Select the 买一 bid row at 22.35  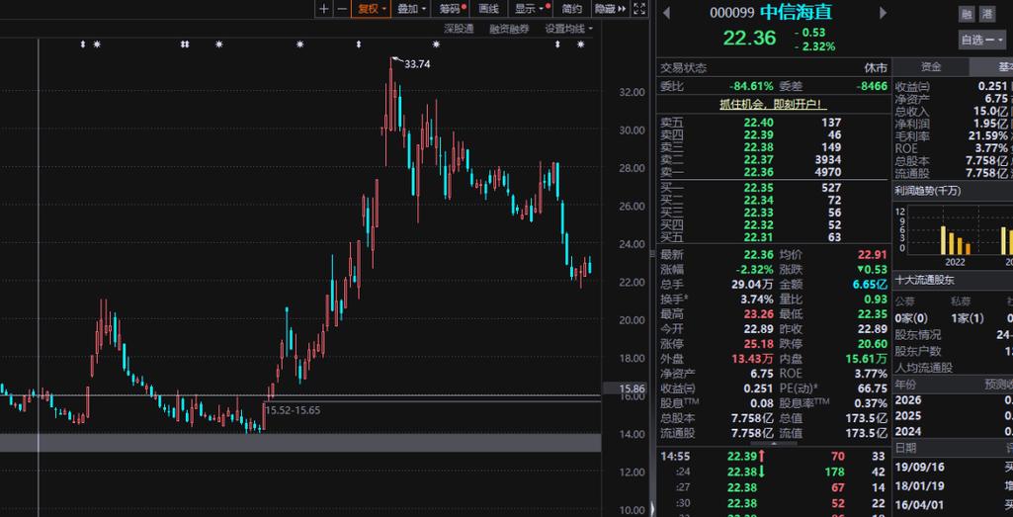point(773,188)
